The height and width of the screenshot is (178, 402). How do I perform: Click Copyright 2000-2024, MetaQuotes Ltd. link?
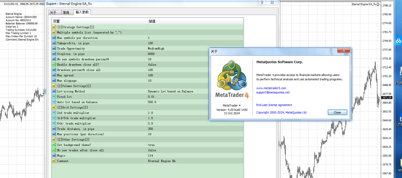[281, 113]
